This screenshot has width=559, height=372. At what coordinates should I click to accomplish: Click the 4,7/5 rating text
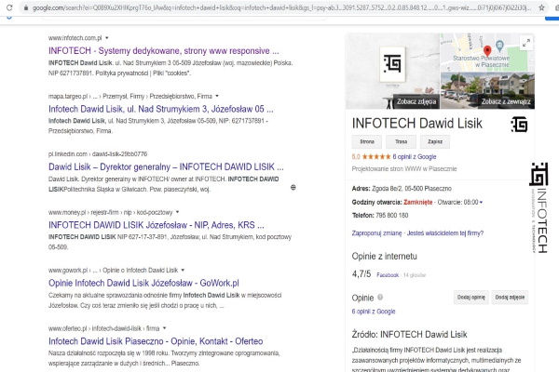point(361,274)
